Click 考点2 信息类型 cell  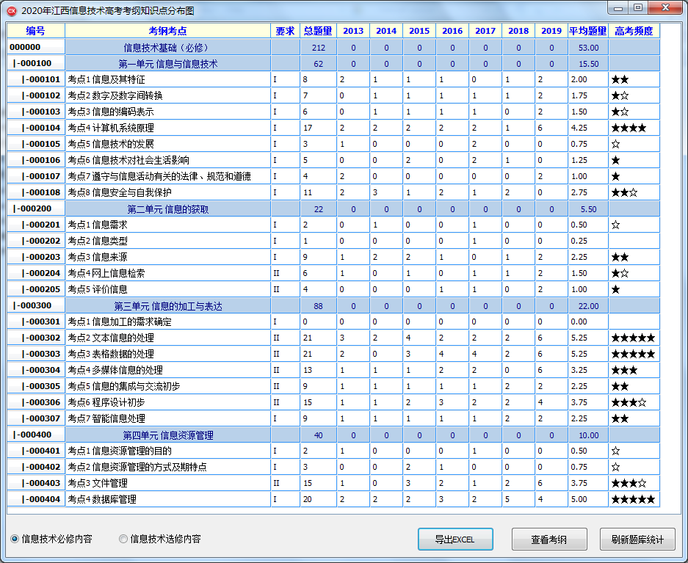167,241
